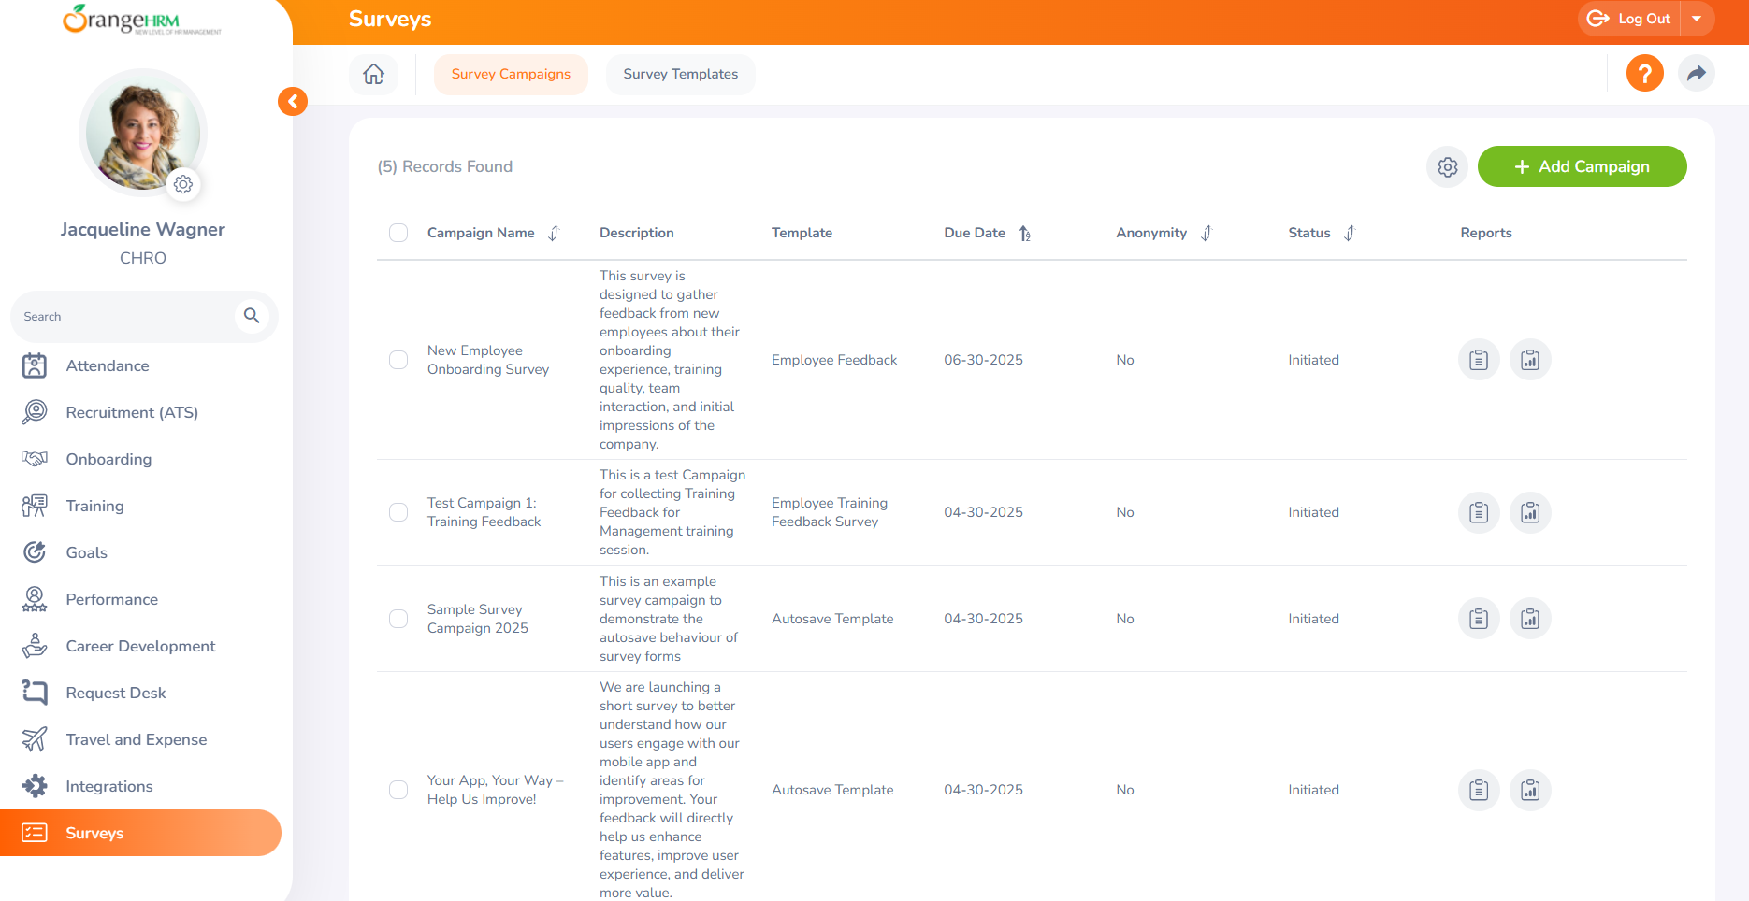Open Recruitment (ATS) in the sidebar menu
Viewport: 1749px width, 901px height.
tap(132, 412)
